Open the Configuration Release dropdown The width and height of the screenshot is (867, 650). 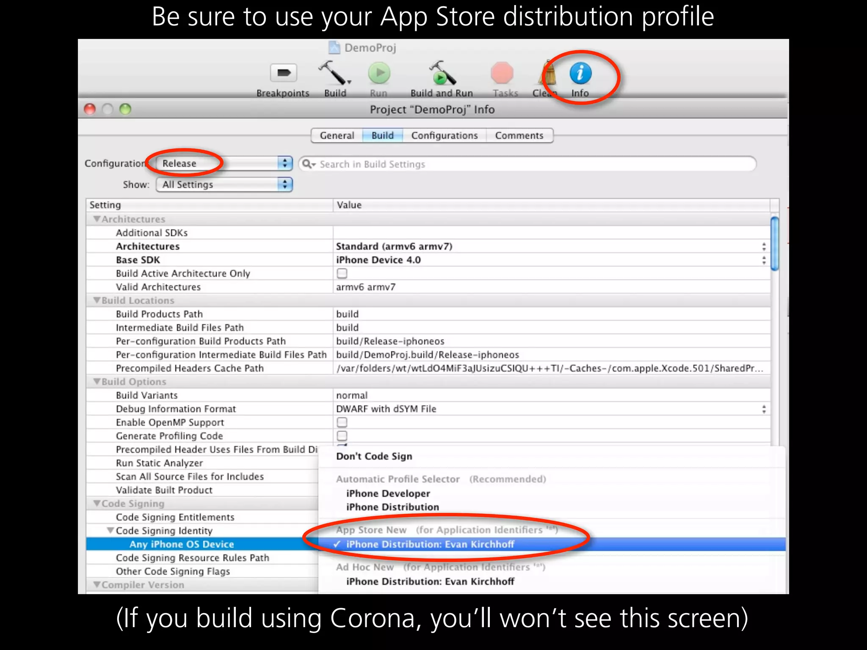click(224, 163)
